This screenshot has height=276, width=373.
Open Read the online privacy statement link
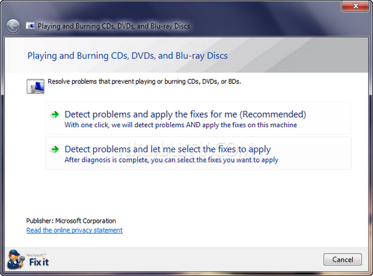coord(75,230)
